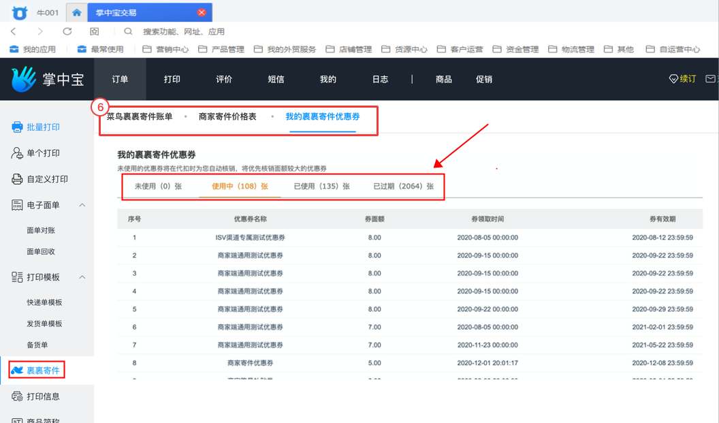719x423 pixels.
Task: Open 物流管理 bookmark folder
Action: point(571,49)
